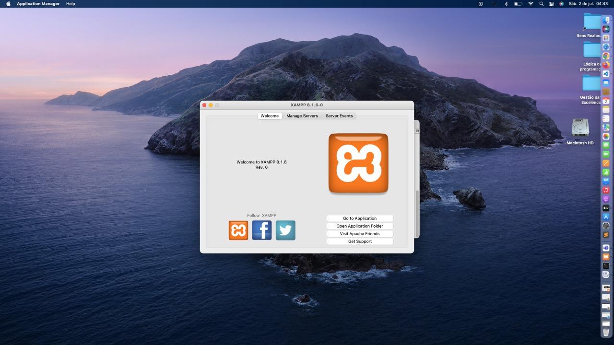Launch Safari from the Dock
The height and width of the screenshot is (345, 614).
606,47
